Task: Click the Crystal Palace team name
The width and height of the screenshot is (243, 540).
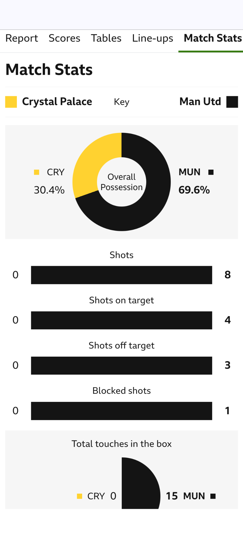Action: (57, 102)
